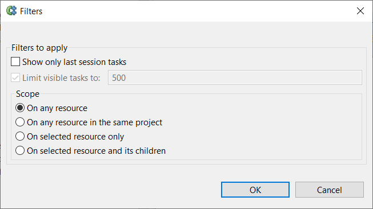Viewport: 373px width, 209px height.
Task: Click the Eclipse icon in the title bar
Action: coord(11,11)
